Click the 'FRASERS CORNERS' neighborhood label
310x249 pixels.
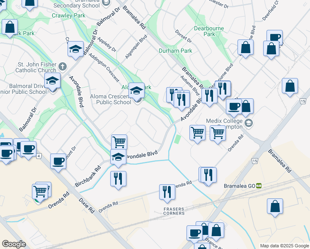coord(174,211)
